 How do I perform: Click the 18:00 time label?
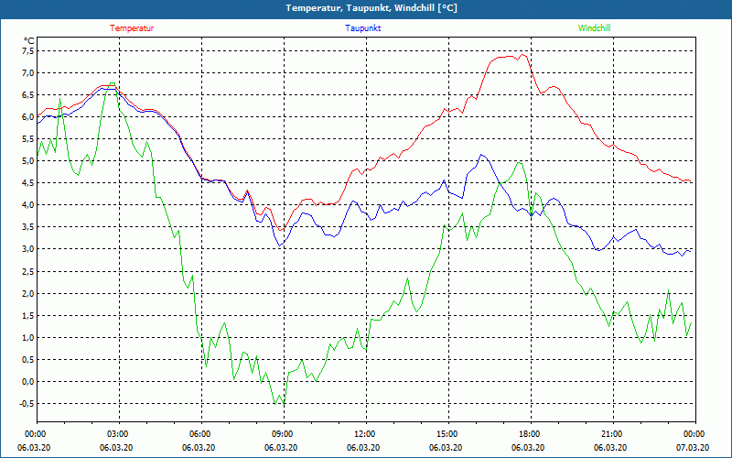[529, 434]
